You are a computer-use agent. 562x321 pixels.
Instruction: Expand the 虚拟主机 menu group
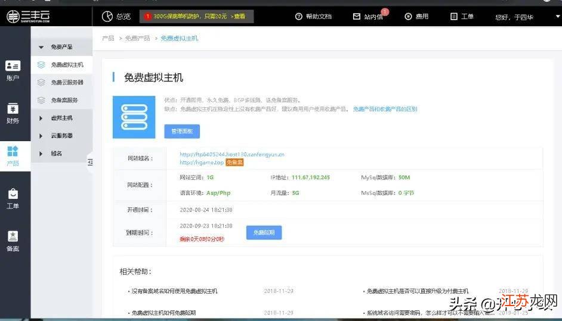61,118
